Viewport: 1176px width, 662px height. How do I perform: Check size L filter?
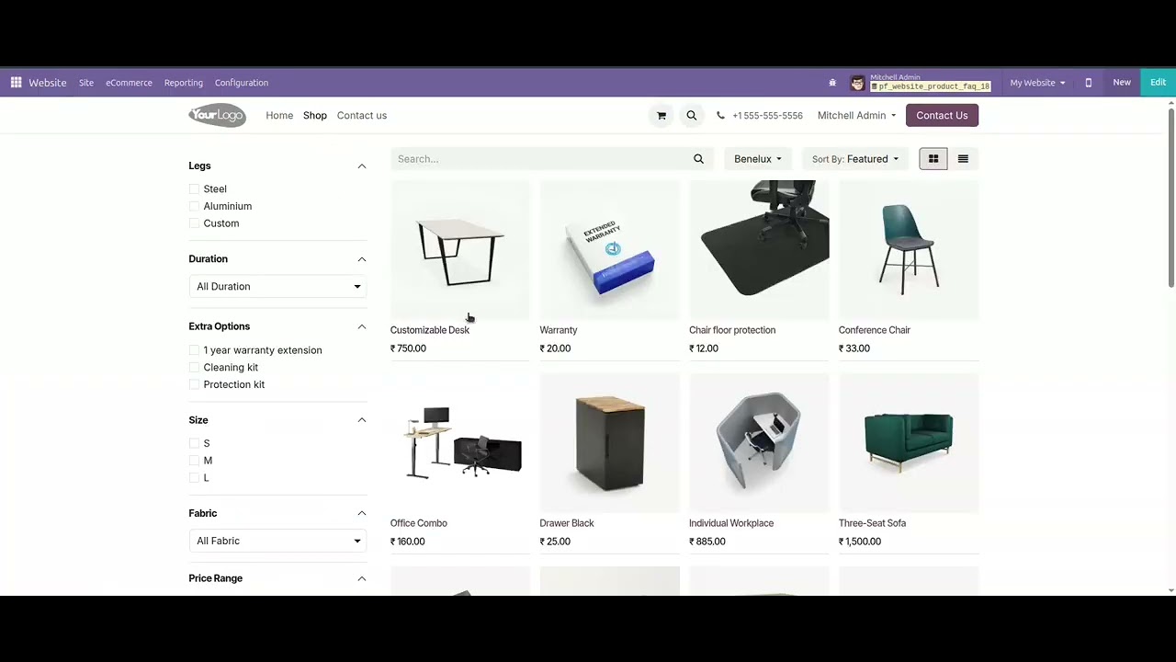click(x=194, y=478)
